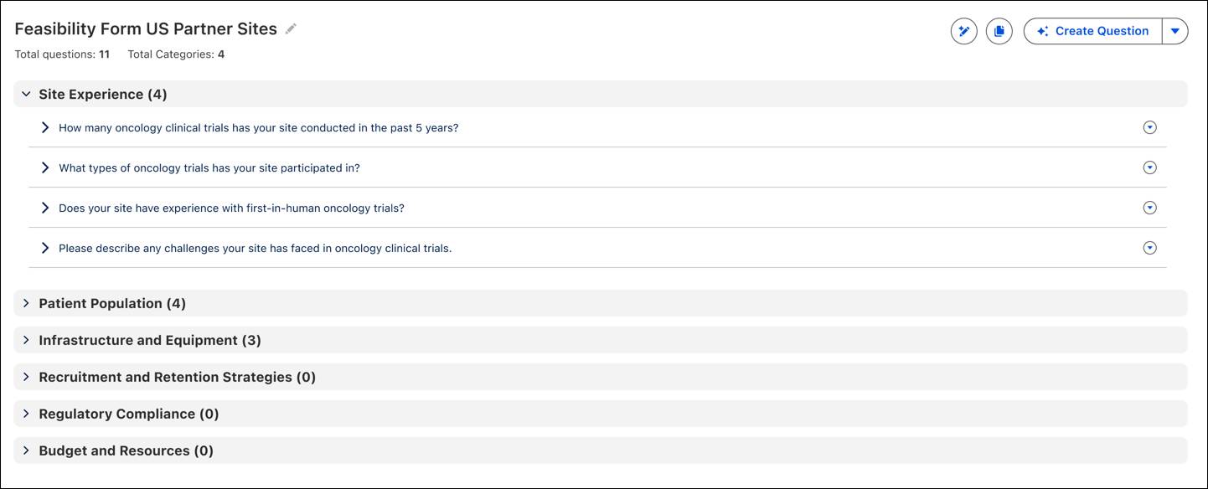Expand the challenges faced question
Viewport: 1208px width, 489px height.
pos(45,248)
